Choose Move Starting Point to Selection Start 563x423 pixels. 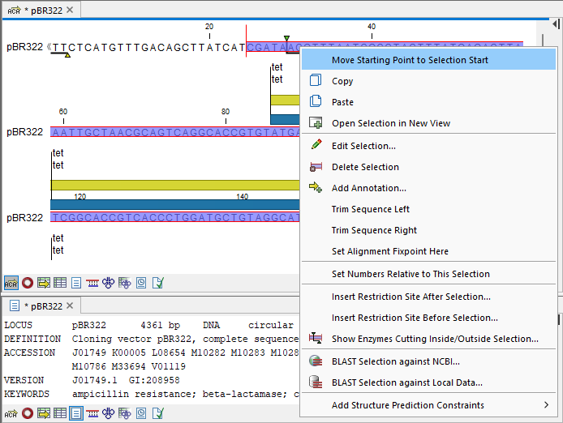pyautogui.click(x=410, y=60)
